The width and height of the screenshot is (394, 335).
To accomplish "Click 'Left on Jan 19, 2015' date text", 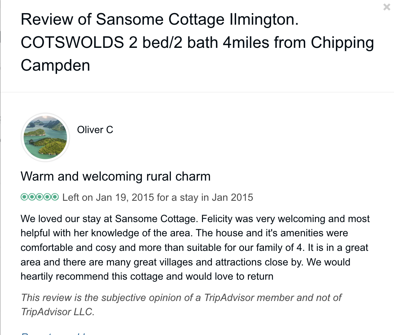I will [108, 197].
